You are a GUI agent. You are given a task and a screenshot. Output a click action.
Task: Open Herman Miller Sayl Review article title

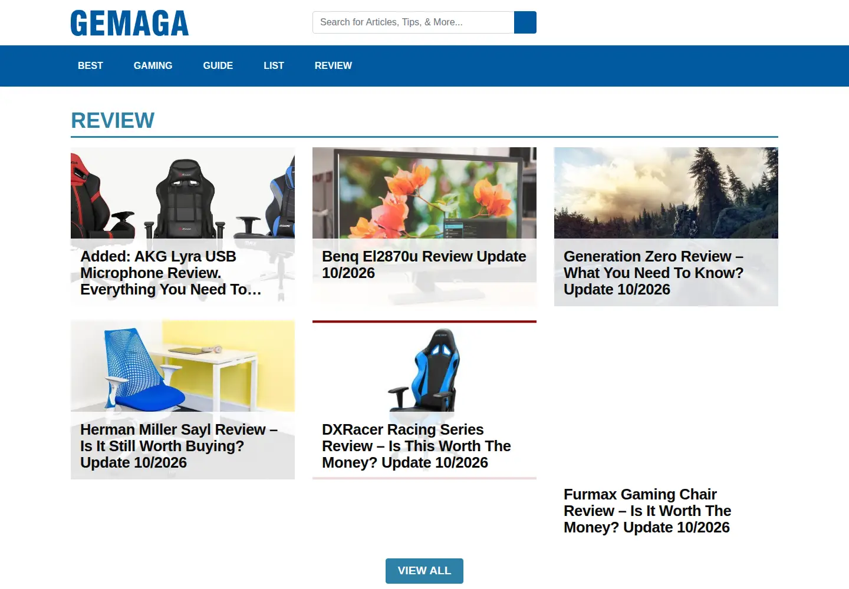pyautogui.click(x=179, y=446)
